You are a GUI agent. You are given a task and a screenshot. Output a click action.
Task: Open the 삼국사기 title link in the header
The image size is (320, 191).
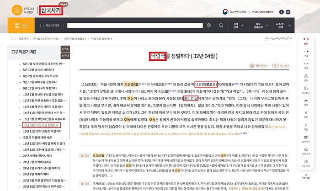click(51, 10)
